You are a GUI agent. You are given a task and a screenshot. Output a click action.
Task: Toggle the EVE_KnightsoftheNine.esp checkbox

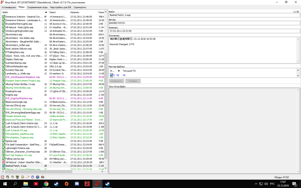(x=4, y=98)
